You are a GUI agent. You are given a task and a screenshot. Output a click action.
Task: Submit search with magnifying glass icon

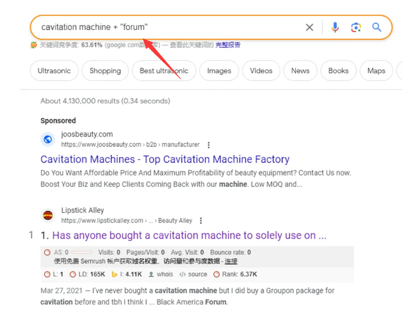(x=377, y=27)
